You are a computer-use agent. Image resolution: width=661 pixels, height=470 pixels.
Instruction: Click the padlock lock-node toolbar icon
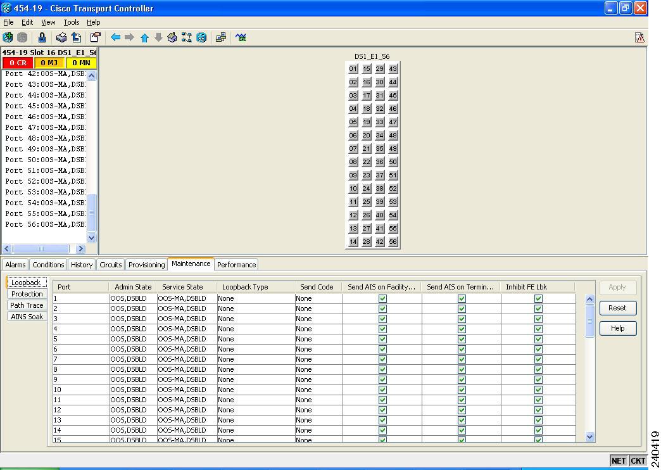(x=42, y=37)
